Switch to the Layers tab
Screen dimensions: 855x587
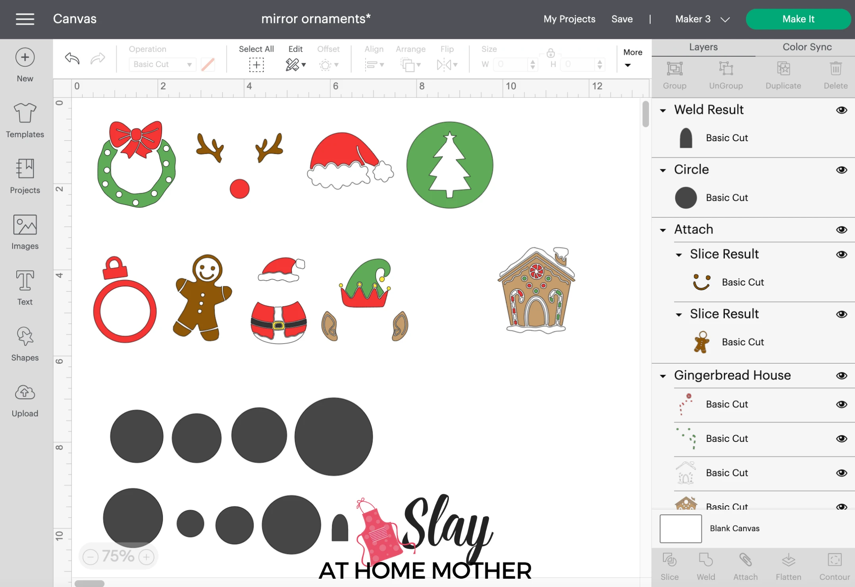703,47
